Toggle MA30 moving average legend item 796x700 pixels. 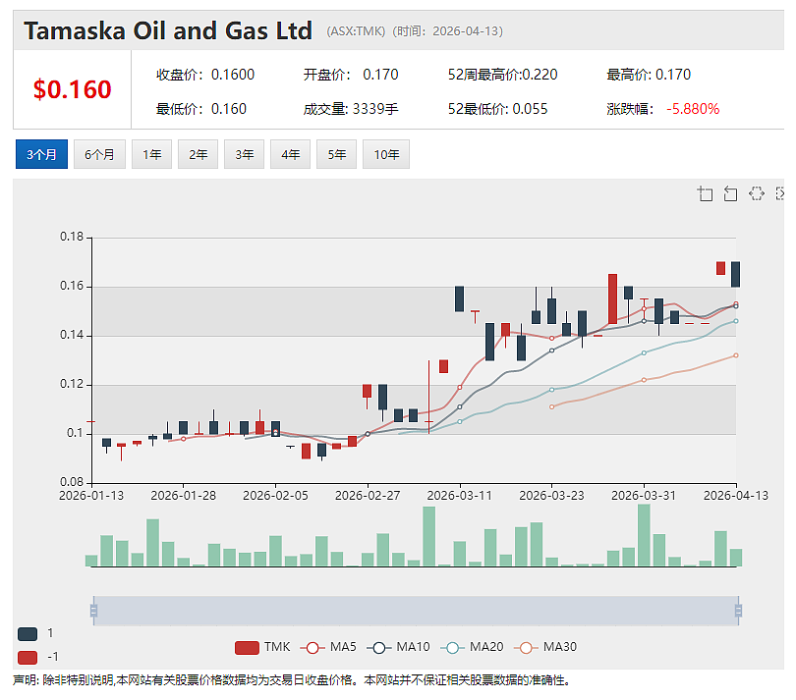[545, 647]
